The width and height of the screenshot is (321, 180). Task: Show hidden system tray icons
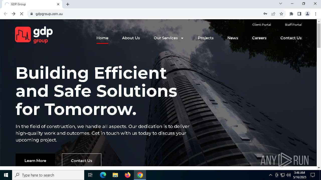270,175
